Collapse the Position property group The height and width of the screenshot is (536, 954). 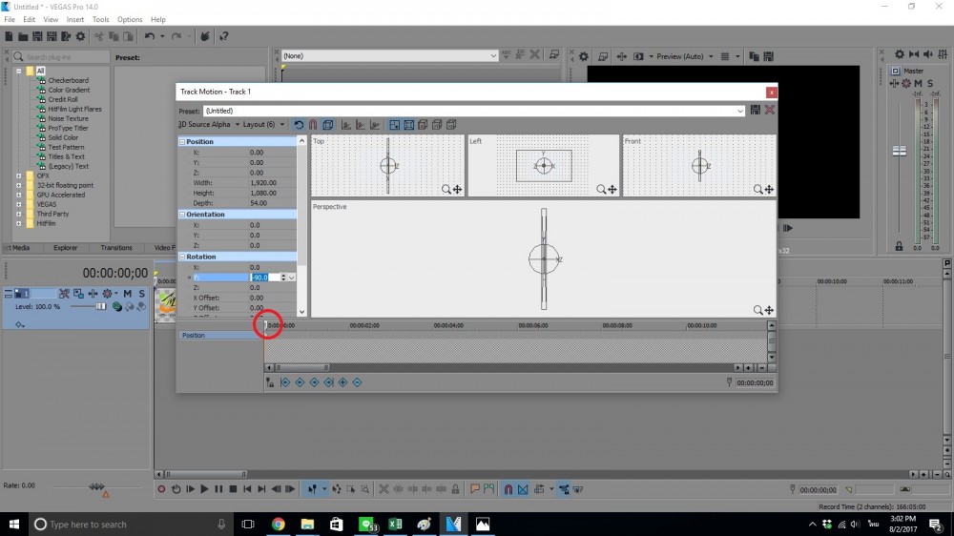tap(182, 142)
